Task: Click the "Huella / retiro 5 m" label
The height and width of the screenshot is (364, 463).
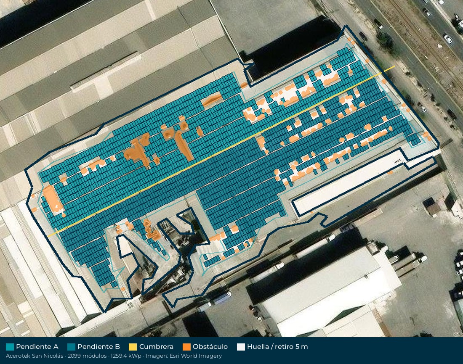Action: pos(277,347)
